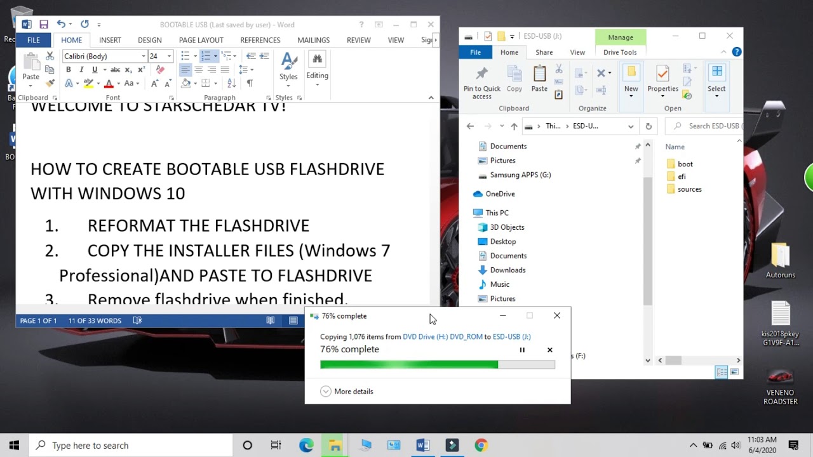The image size is (813, 457).
Task: Apply Superscript formatting in Word
Action: click(x=141, y=70)
